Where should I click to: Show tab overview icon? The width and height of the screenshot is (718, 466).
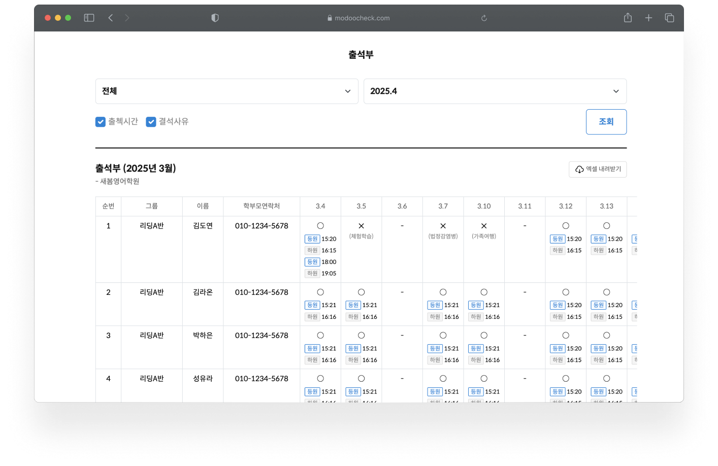click(x=669, y=18)
